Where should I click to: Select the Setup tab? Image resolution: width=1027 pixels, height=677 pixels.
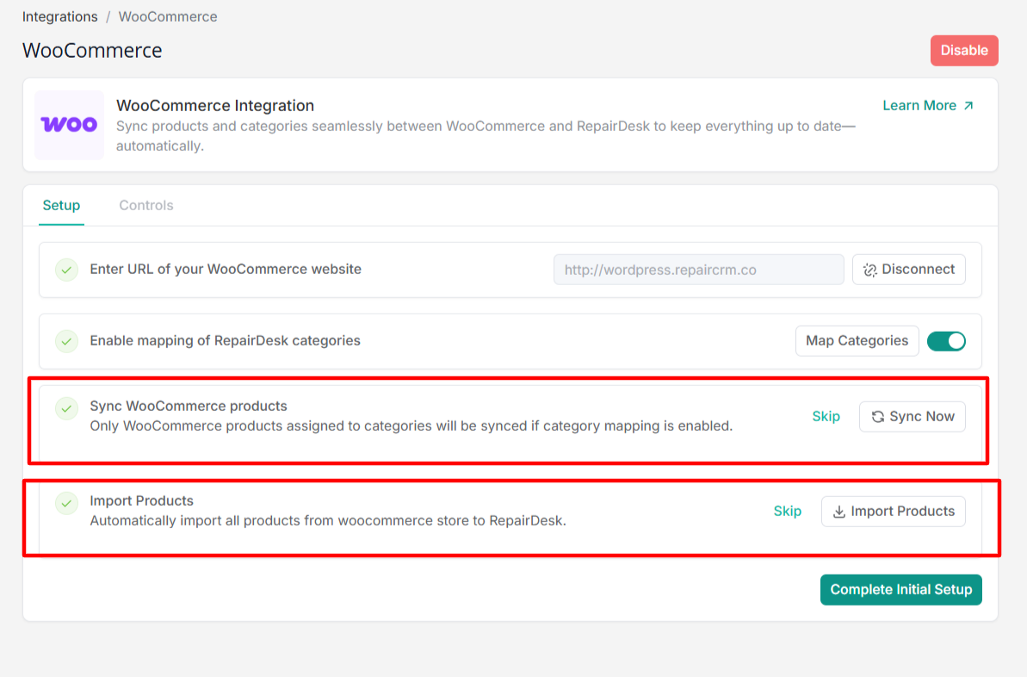point(61,206)
